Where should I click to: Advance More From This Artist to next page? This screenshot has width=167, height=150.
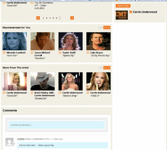pos(109,68)
